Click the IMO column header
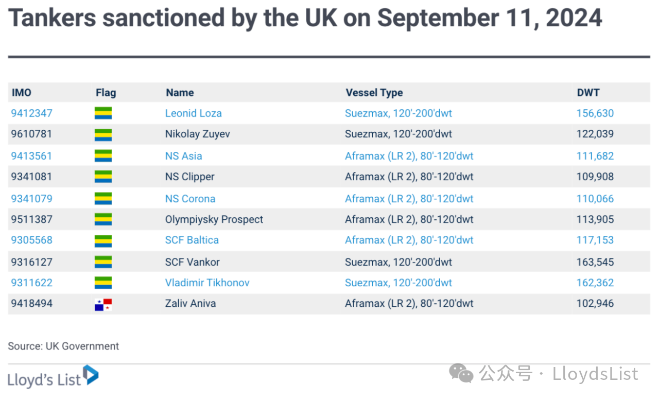This screenshot has height=400, width=659. tap(22, 93)
